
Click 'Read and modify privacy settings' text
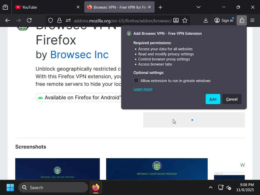(x=166, y=54)
